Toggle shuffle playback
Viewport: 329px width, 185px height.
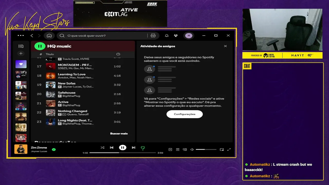pyautogui.click(x=102, y=147)
